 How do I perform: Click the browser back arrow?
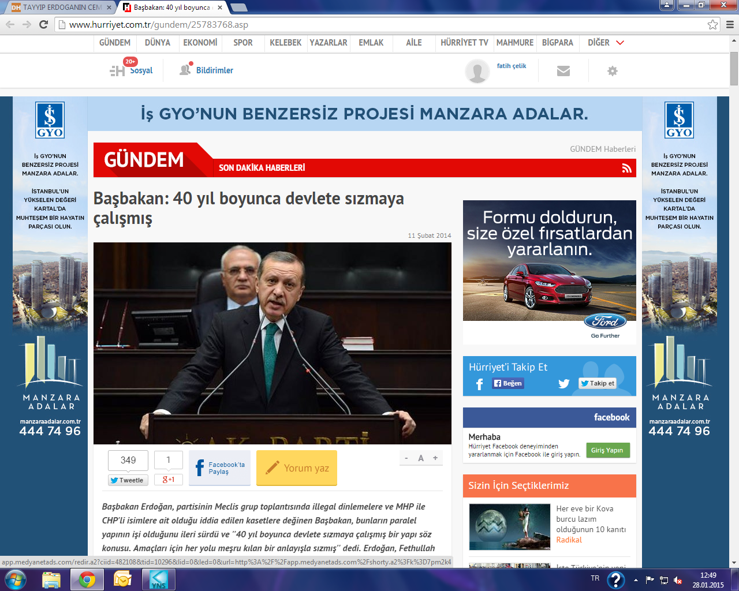pyautogui.click(x=10, y=24)
